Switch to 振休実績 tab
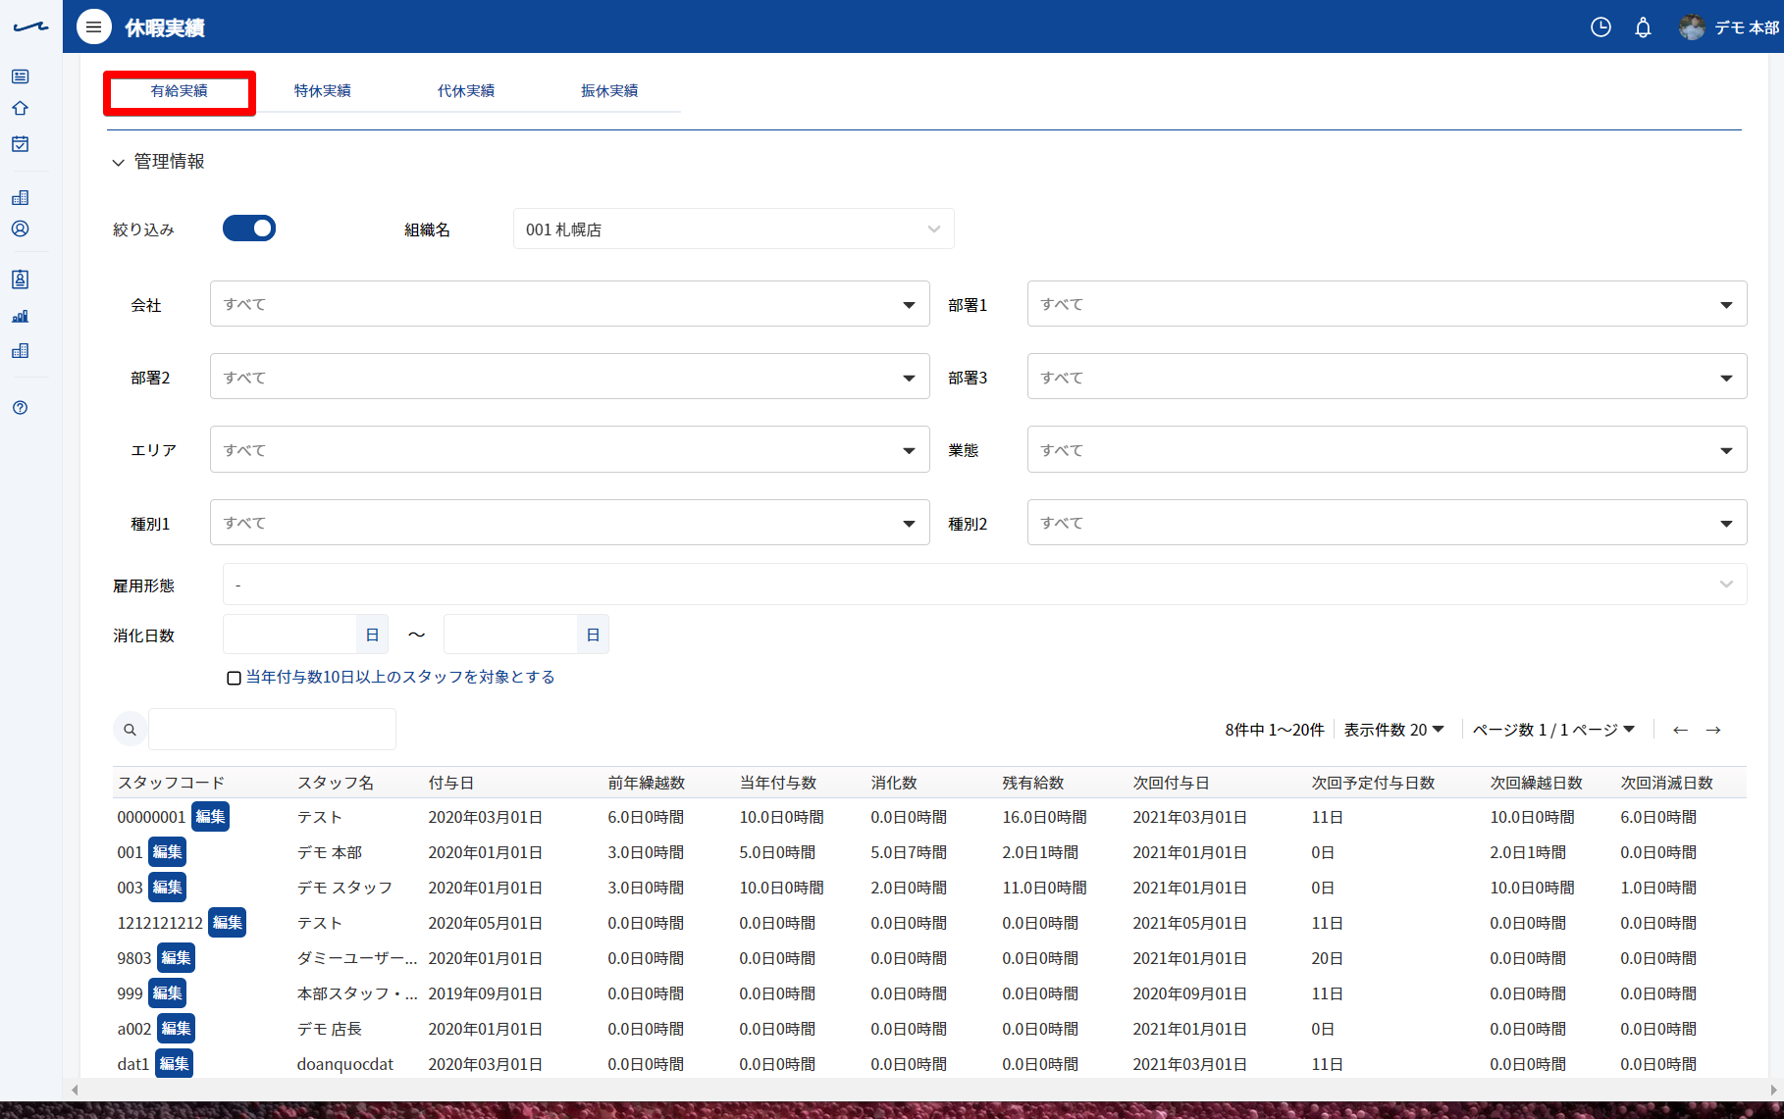1784x1119 pixels. point(608,91)
